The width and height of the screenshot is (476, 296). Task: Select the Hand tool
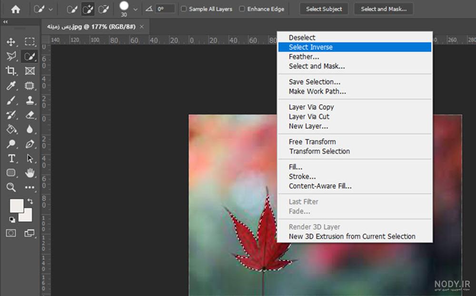pos(30,173)
